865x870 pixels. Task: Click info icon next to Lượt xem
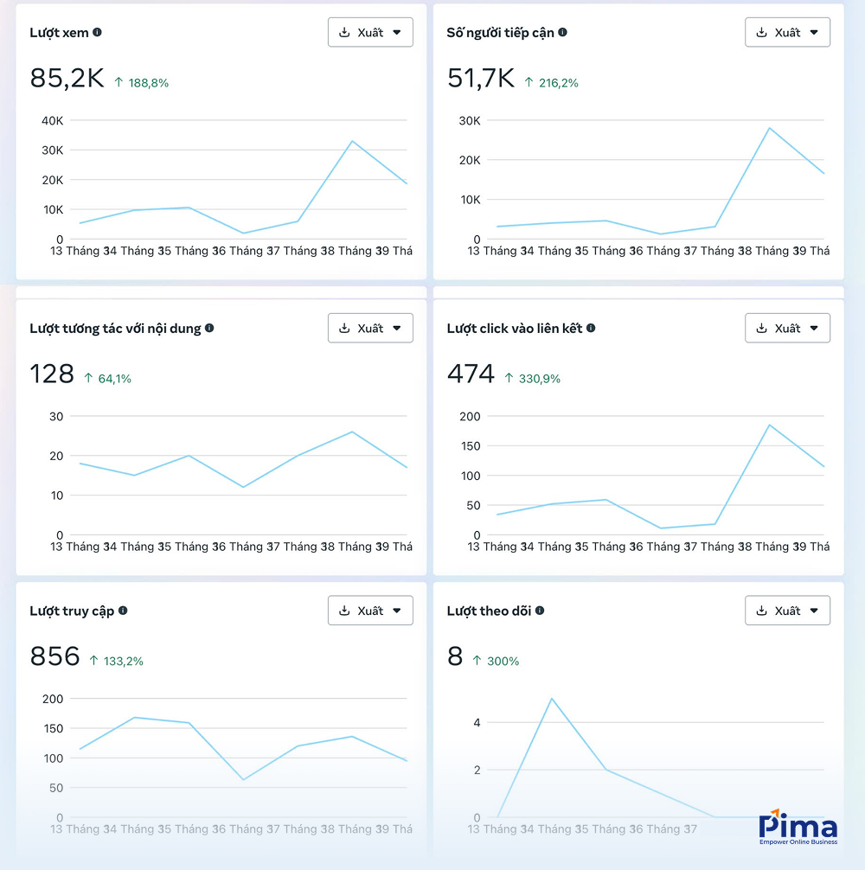click(97, 32)
